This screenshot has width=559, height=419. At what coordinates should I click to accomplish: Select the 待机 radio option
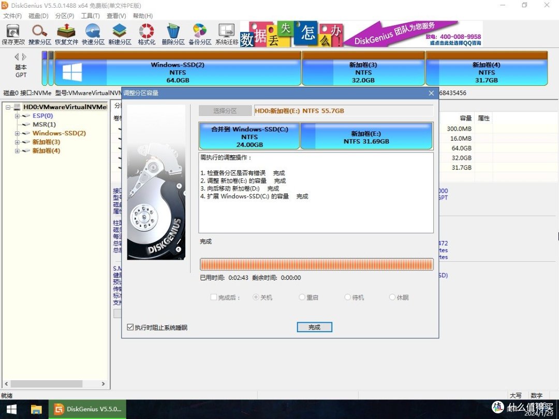pyautogui.click(x=348, y=297)
